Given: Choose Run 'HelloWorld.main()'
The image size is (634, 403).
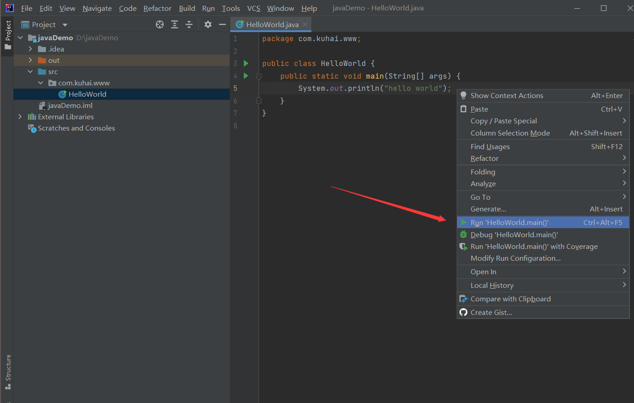Looking at the screenshot, I should pyautogui.click(x=543, y=222).
